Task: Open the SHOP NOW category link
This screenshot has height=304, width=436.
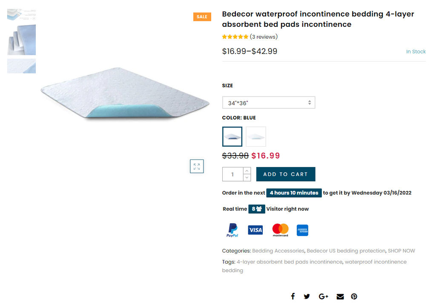Action: pyautogui.click(x=401, y=251)
